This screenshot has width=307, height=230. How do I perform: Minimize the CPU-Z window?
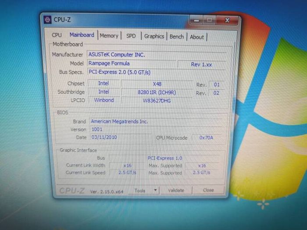point(196,20)
